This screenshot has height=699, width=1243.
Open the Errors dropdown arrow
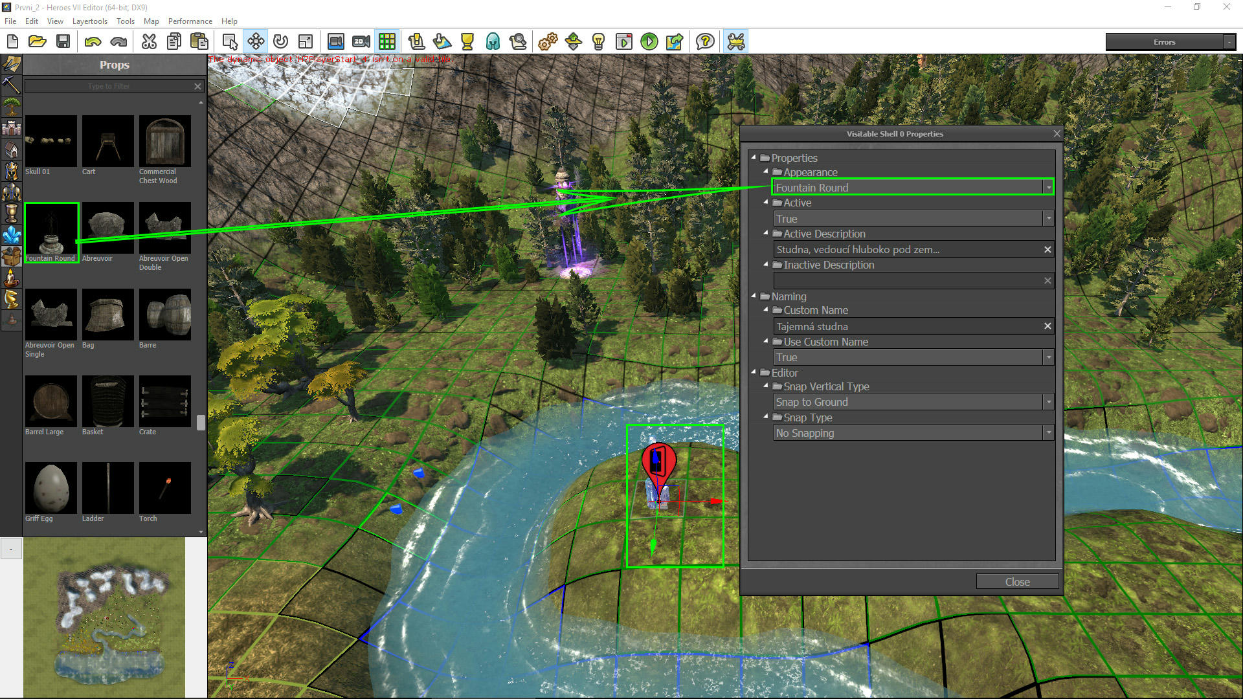pyautogui.click(x=1229, y=42)
